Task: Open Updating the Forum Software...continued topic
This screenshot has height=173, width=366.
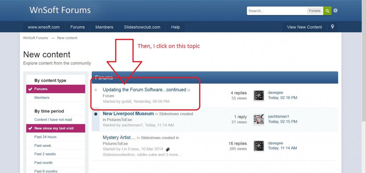Action: (144, 90)
